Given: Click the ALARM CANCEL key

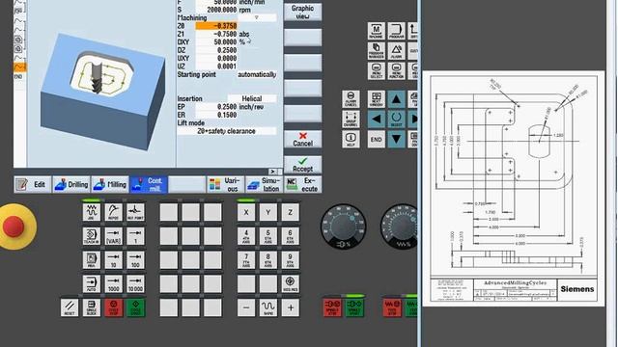Looking at the screenshot, I should point(351,99).
